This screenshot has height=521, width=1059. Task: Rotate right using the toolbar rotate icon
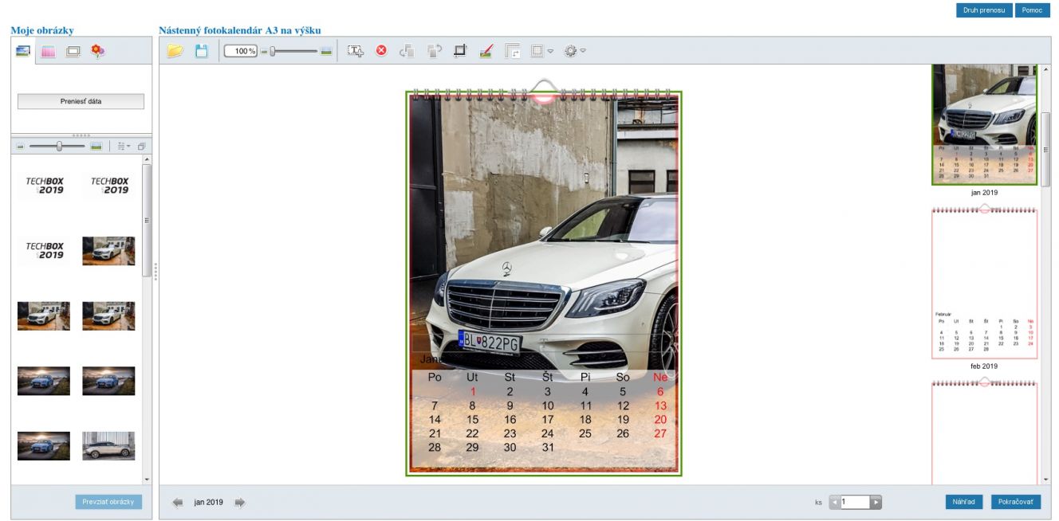coord(434,51)
